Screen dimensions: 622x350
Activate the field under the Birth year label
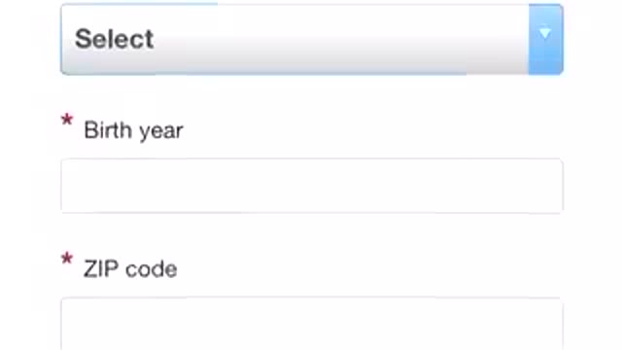[312, 186]
